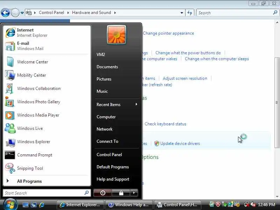Open Windows Mail E-mail entry

point(47,46)
